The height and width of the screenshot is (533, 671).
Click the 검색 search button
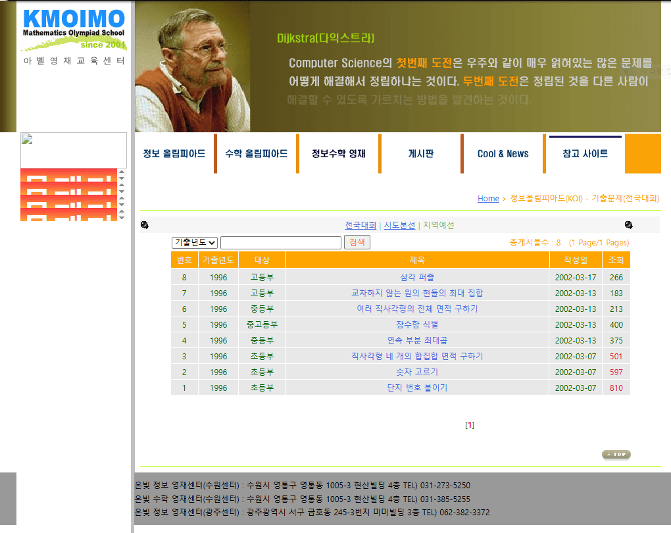tap(357, 242)
